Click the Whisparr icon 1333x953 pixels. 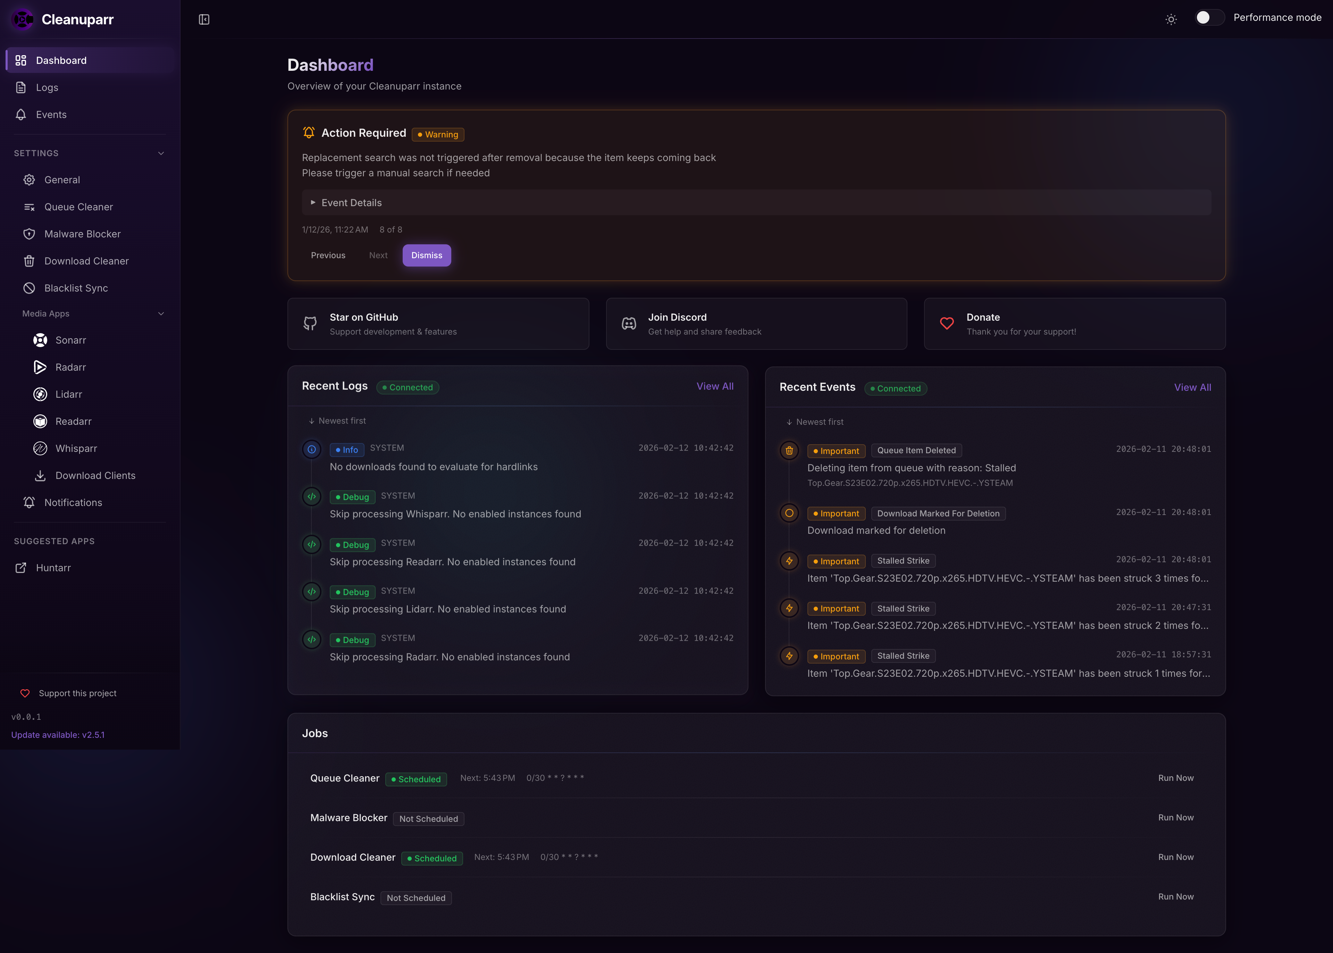(40, 448)
